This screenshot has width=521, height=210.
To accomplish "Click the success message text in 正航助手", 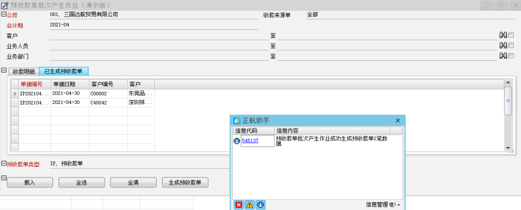I will pyautogui.click(x=332, y=141).
